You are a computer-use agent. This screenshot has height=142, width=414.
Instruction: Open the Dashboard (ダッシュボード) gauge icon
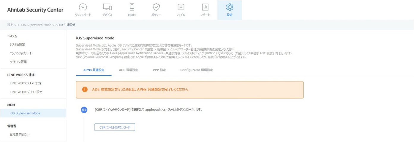pos(83,7)
